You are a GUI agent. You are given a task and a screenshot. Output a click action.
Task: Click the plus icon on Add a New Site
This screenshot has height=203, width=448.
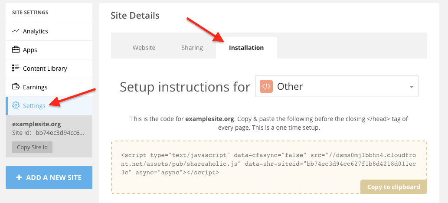point(19,177)
